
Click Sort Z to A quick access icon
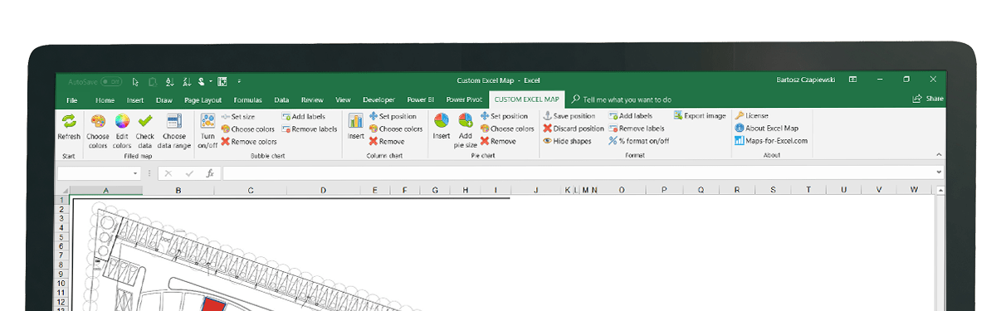(186, 81)
